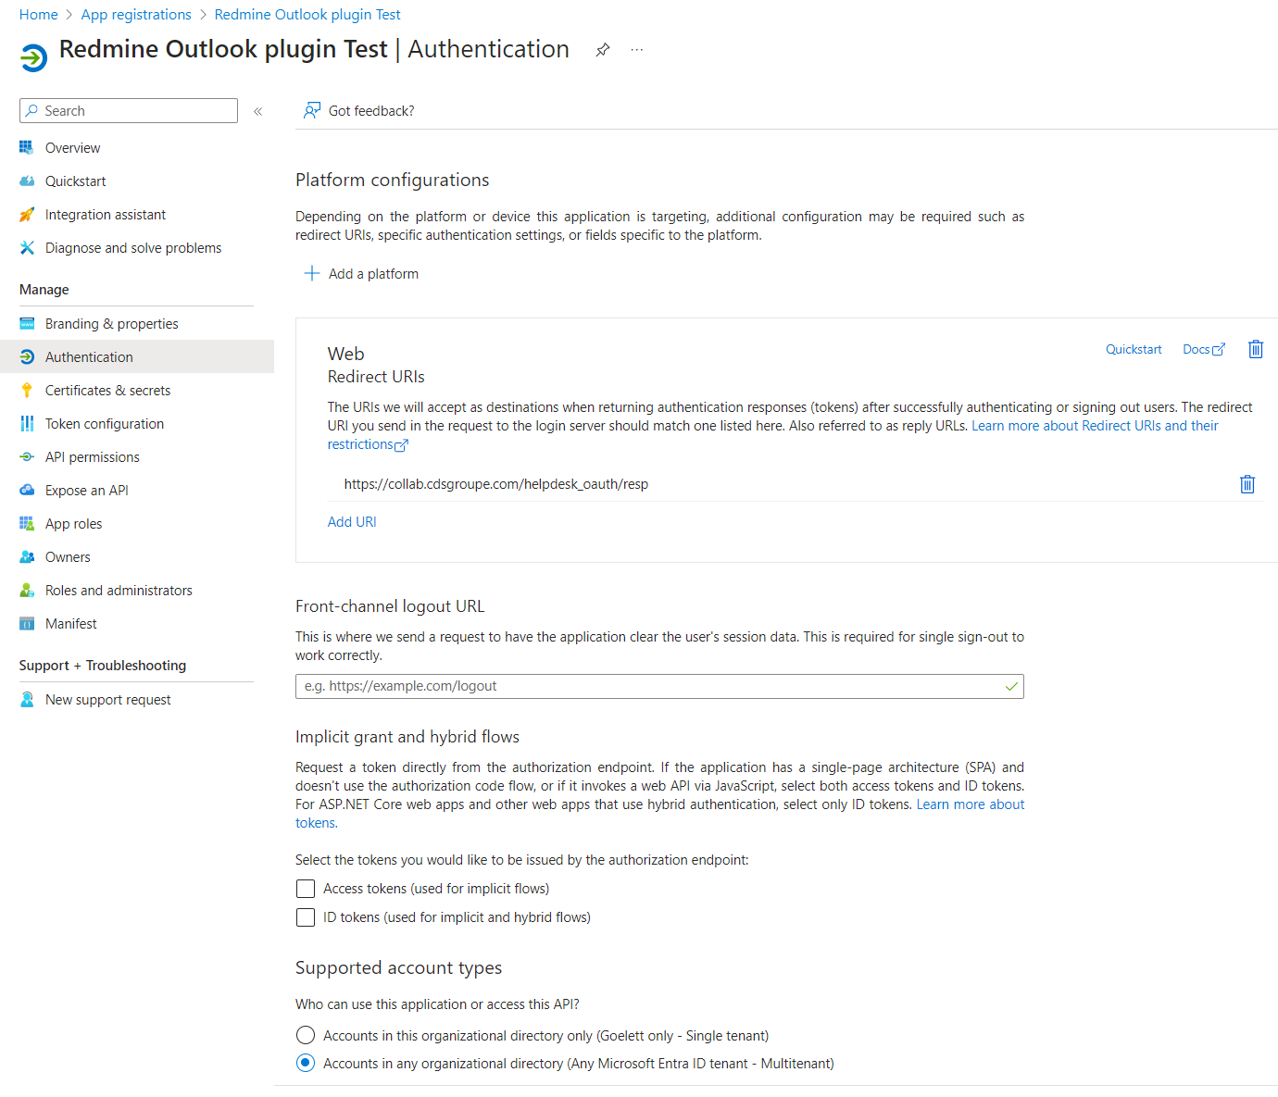Pin the Authentication blade with the pin icon

[603, 50]
